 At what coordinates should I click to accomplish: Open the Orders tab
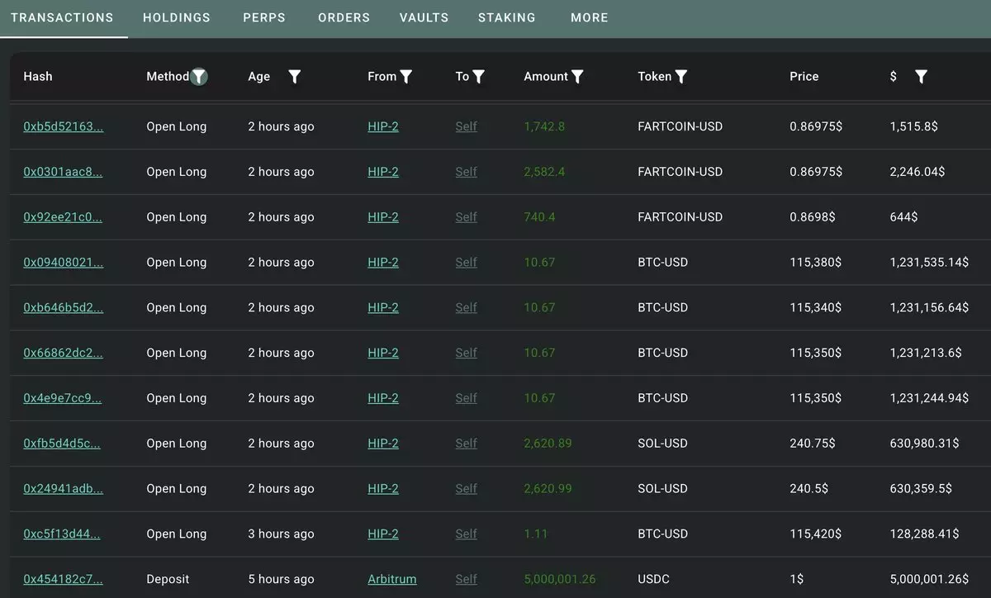[x=344, y=17]
